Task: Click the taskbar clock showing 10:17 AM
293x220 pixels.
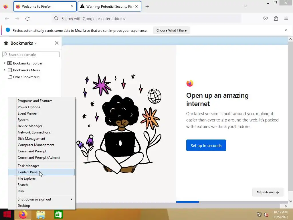Action: pos(280,215)
